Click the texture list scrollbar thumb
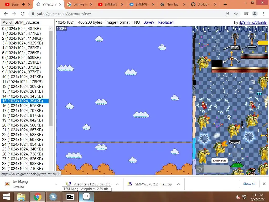 (x=51, y=78)
